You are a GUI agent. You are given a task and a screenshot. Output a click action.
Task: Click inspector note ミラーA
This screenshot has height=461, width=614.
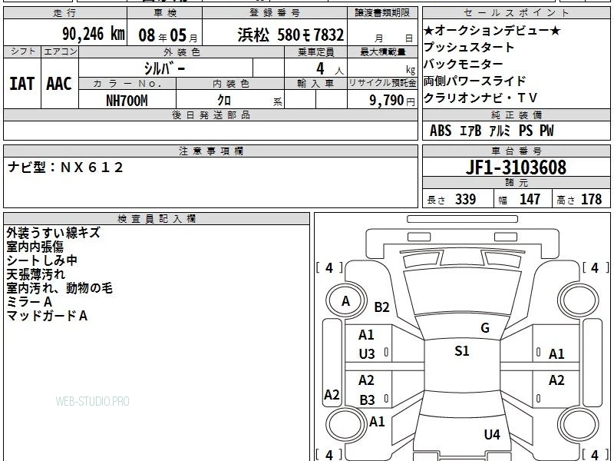click(29, 302)
